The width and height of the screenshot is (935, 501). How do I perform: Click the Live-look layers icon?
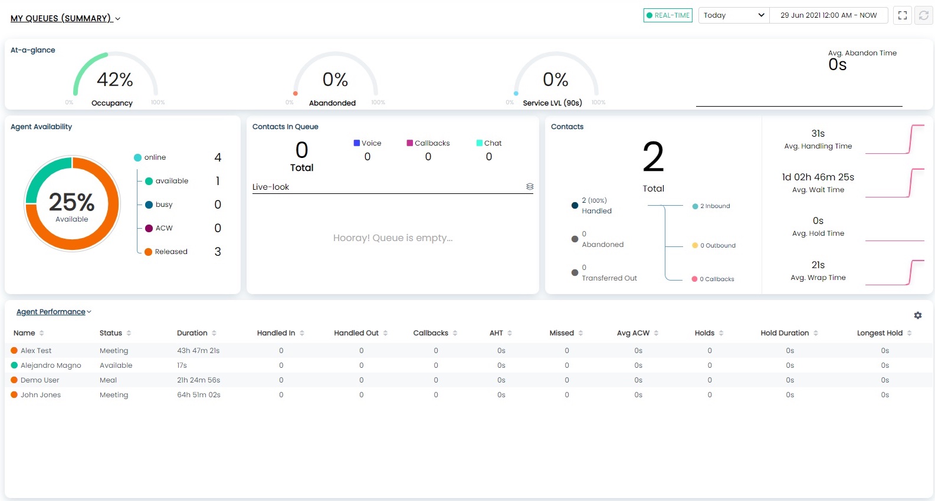(530, 187)
